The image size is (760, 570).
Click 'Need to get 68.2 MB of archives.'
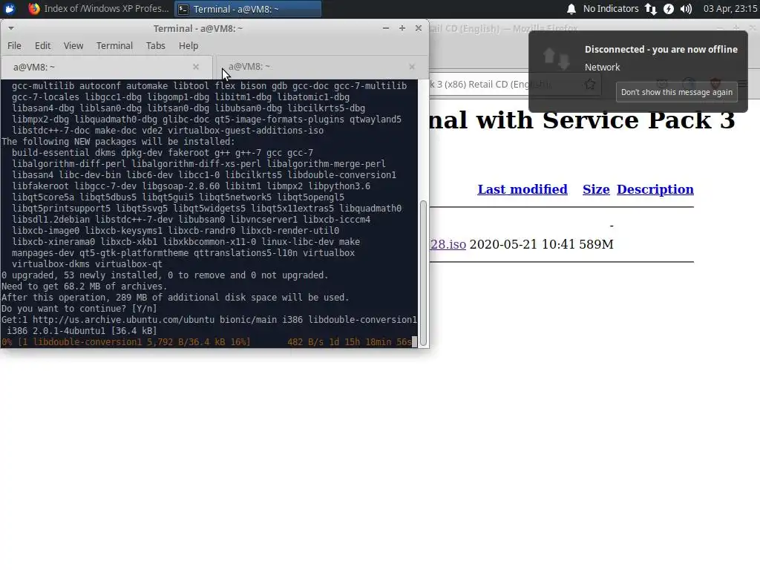[x=84, y=286]
